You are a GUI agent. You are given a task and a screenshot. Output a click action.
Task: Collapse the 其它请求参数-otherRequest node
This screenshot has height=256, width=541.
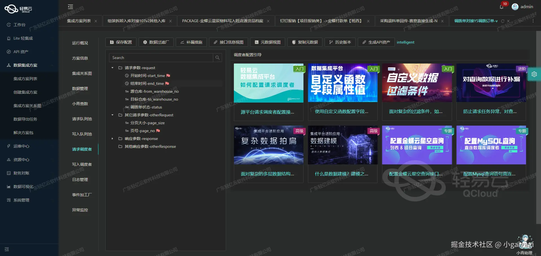(x=112, y=115)
